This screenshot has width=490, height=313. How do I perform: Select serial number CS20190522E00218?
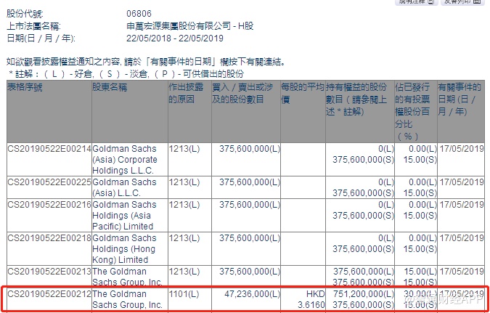tap(49, 238)
